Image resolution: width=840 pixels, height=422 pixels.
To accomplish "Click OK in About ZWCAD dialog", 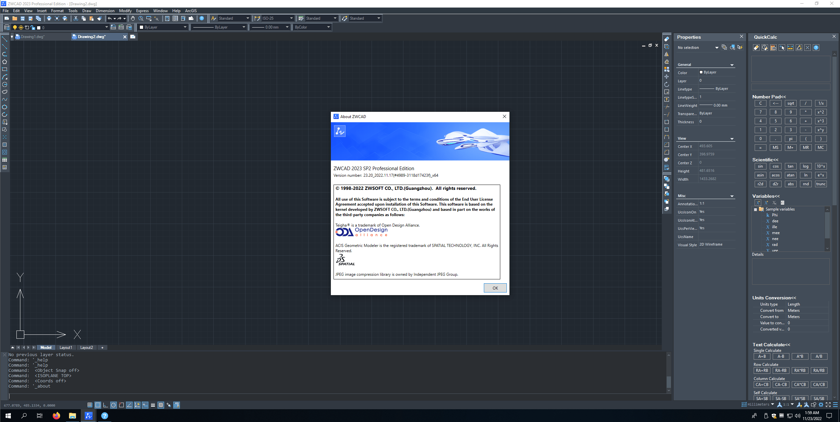I will [495, 288].
